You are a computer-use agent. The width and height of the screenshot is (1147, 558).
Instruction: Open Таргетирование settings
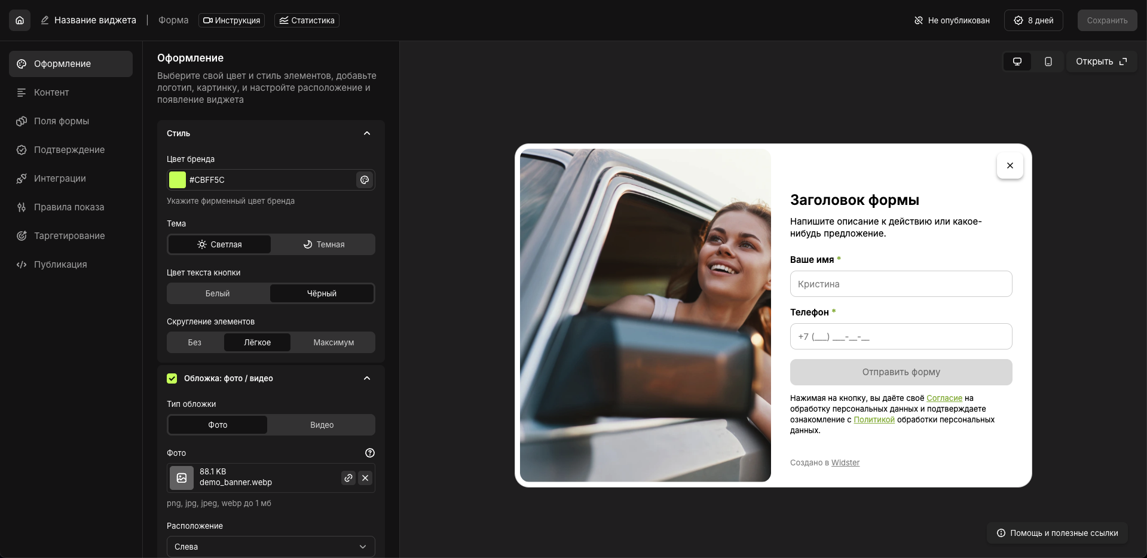click(69, 236)
